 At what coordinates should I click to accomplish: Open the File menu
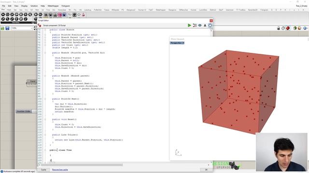(3, 6)
